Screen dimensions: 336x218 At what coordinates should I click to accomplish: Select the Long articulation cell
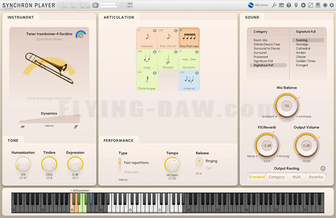[147, 60]
